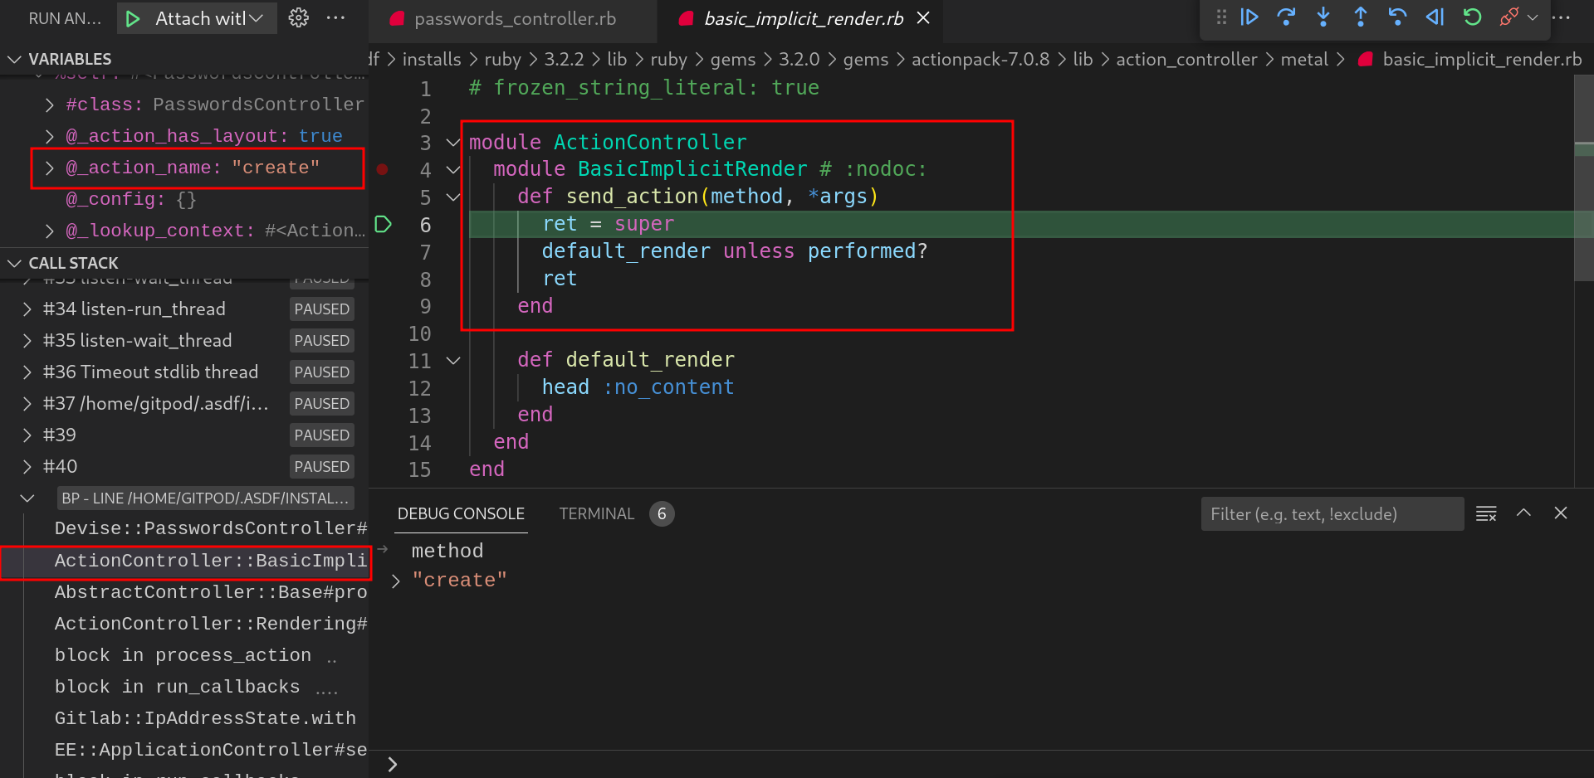This screenshot has height=778, width=1594.
Task: Click the Step Into debug icon
Action: 1323,17
